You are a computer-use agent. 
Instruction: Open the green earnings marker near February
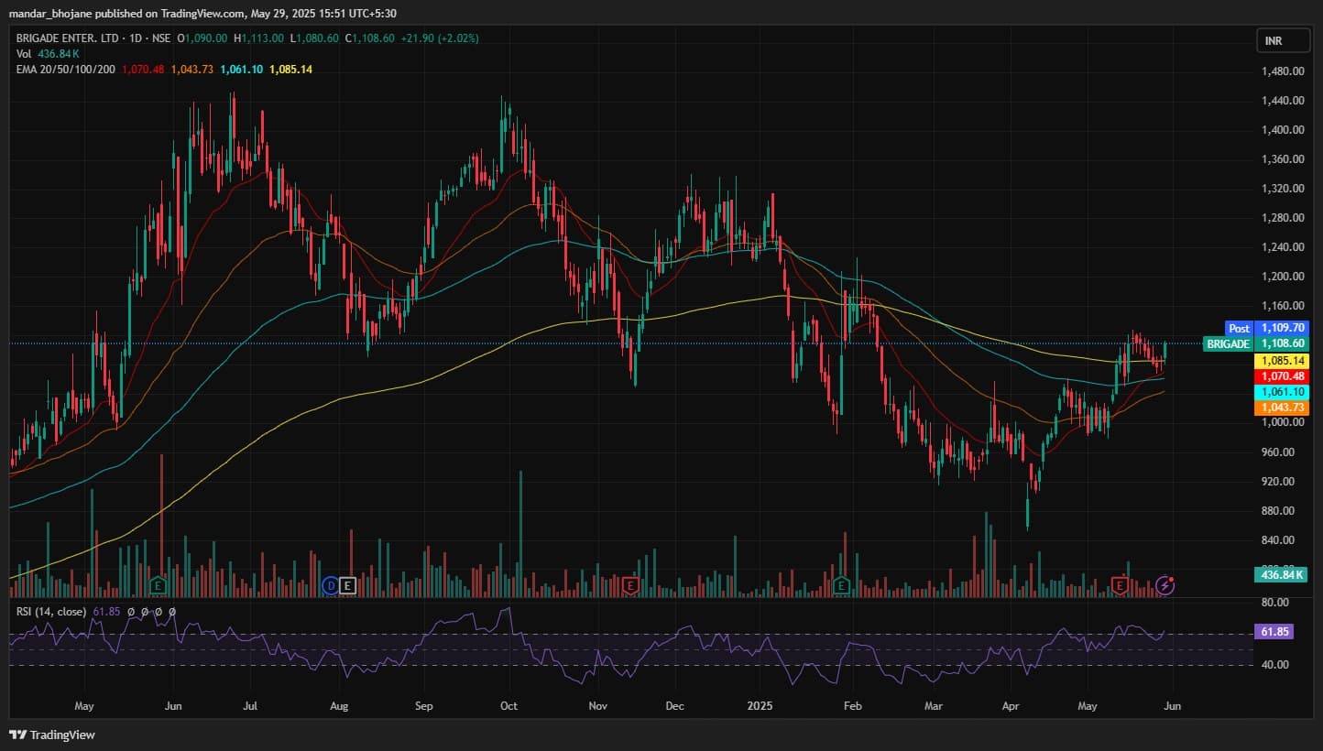pos(841,584)
